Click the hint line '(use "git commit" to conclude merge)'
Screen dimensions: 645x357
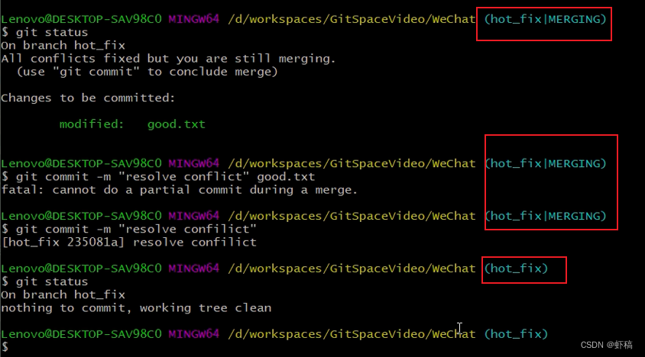click(x=147, y=72)
